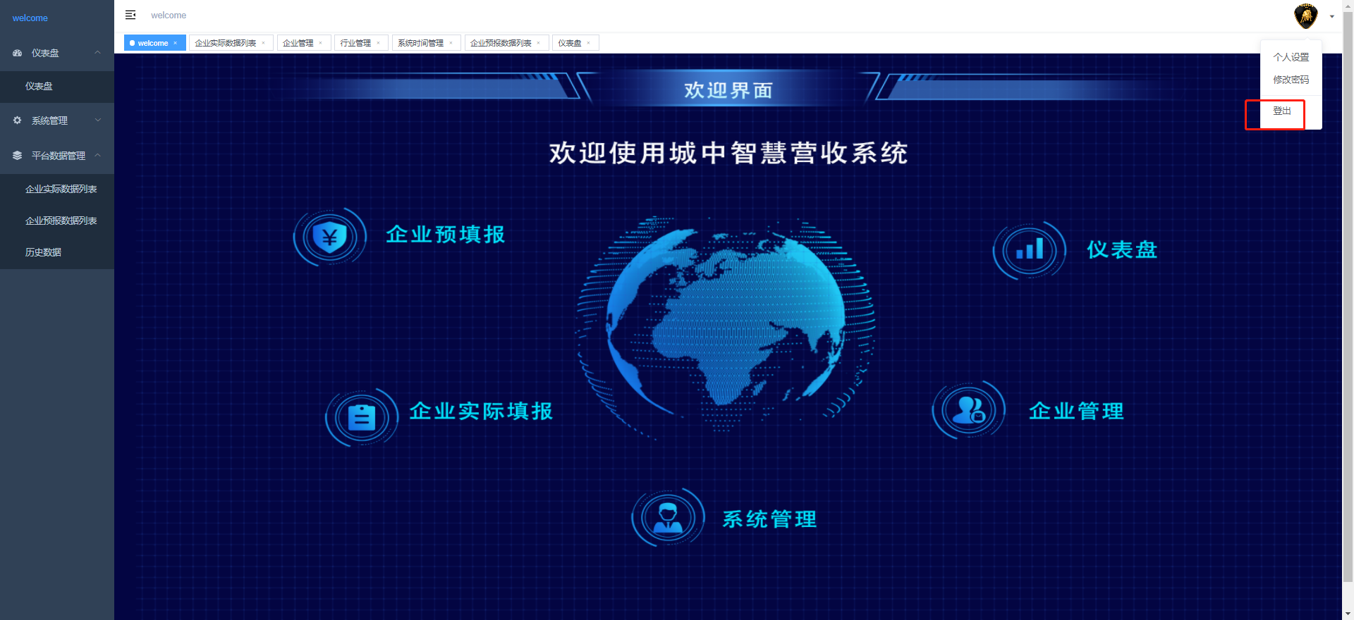Click the 企业实际填报 clipboard icon
Viewport: 1354px width, 620px height.
click(x=362, y=417)
